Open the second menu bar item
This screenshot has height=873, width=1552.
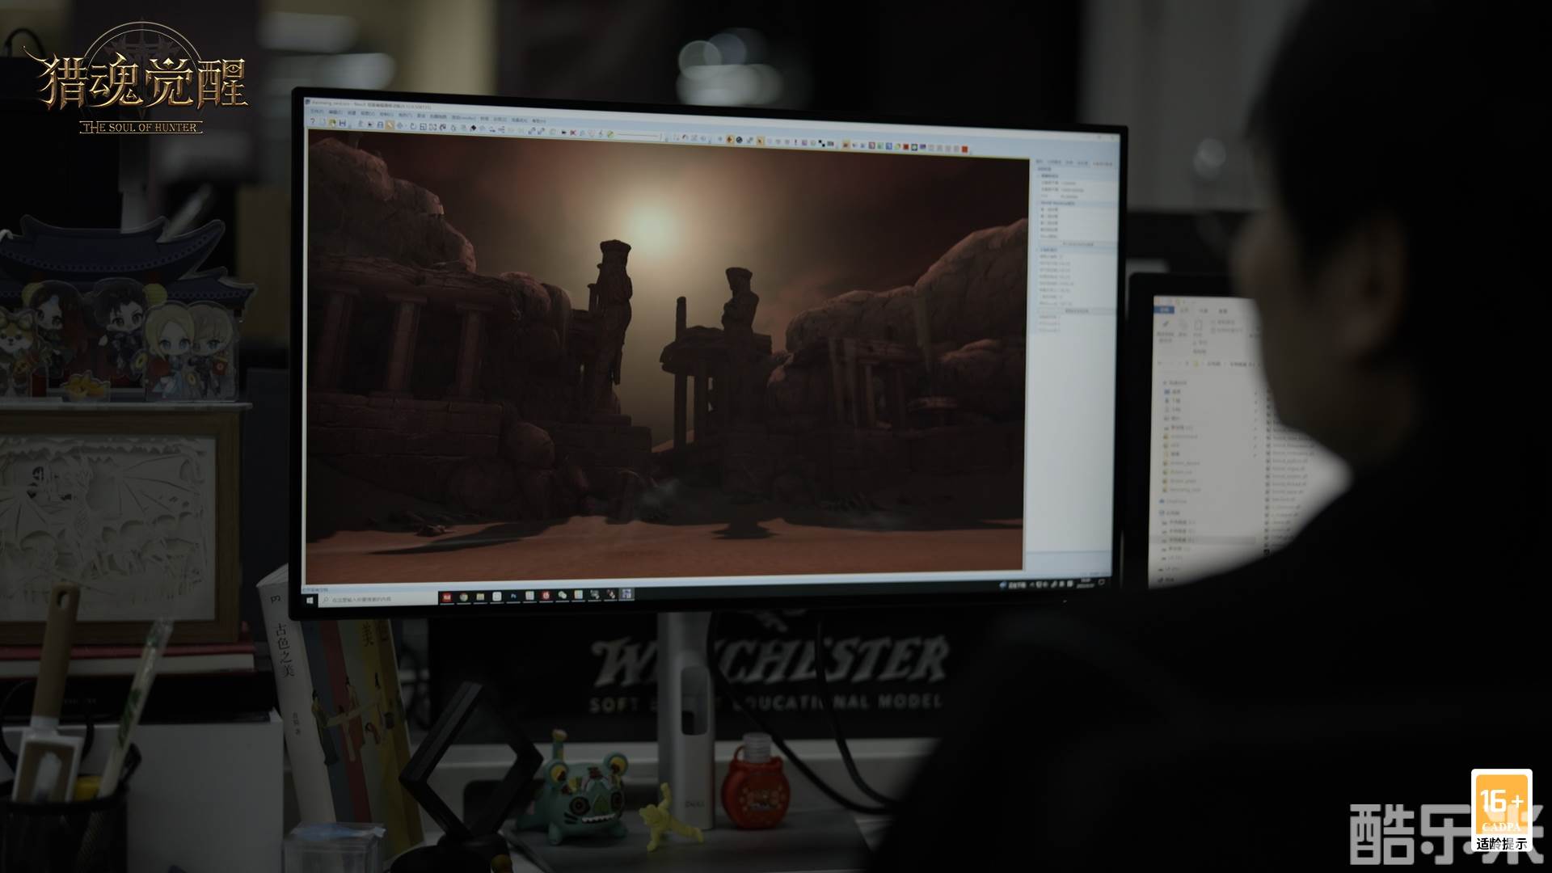click(x=335, y=112)
